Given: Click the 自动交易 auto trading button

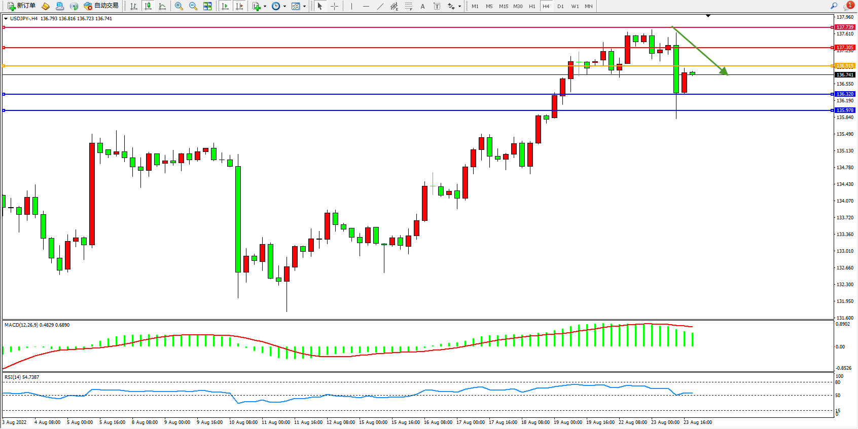Looking at the screenshot, I should (101, 6).
